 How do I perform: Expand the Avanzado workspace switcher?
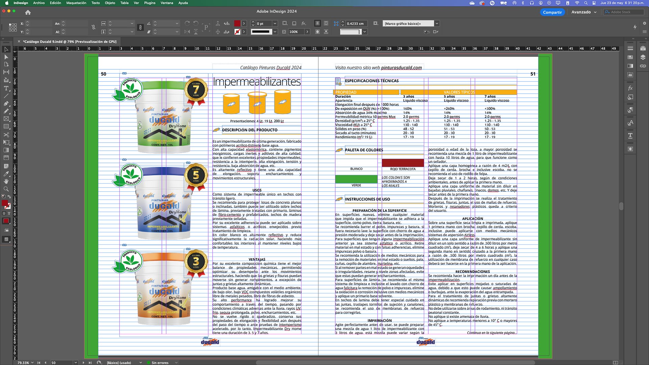coord(584,12)
